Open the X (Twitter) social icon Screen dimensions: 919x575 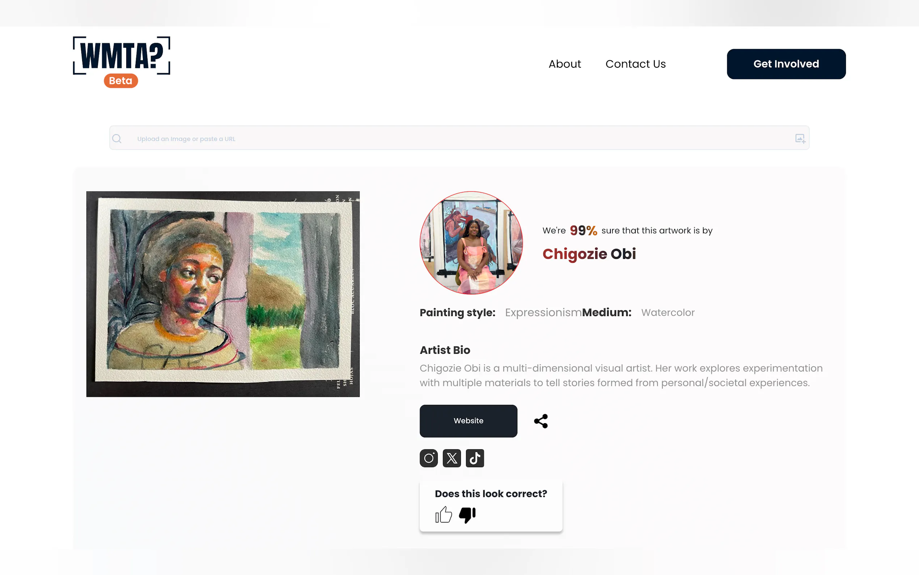[x=452, y=458]
